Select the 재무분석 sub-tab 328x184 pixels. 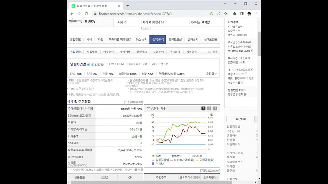tap(108, 51)
